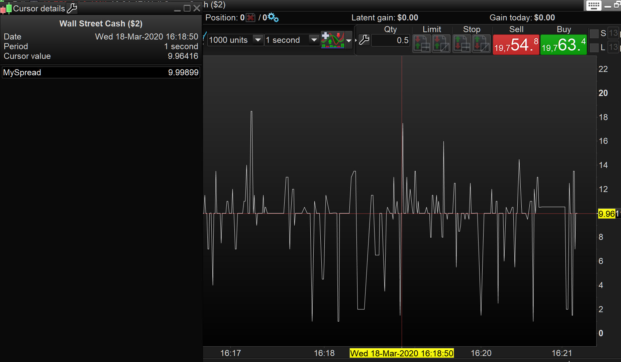Maximize the Cursor details window
621x362 pixels.
187,9
